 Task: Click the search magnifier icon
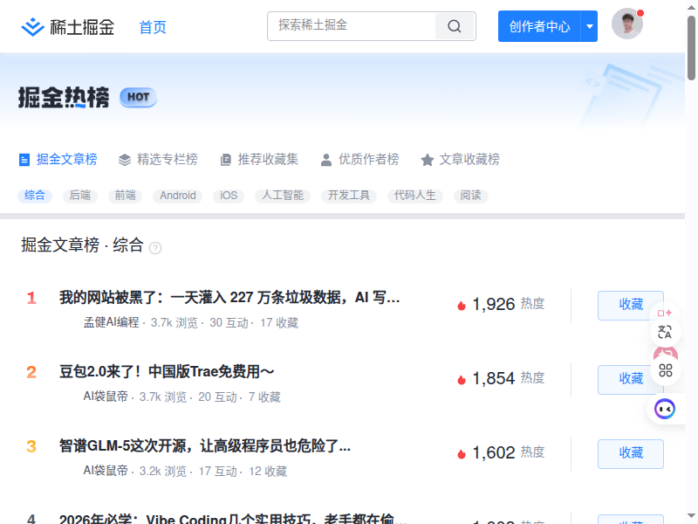tap(455, 26)
